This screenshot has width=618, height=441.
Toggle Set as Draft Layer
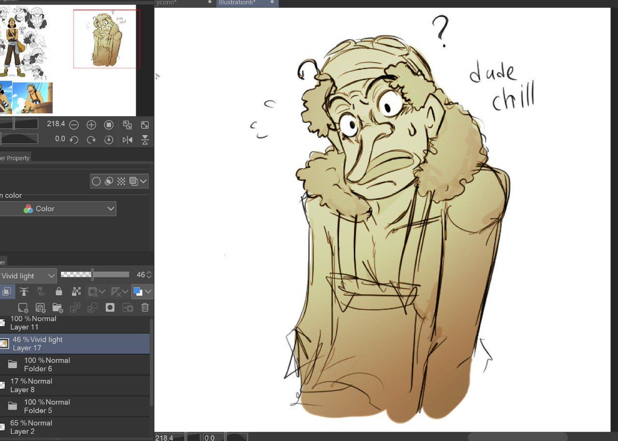tap(41, 292)
